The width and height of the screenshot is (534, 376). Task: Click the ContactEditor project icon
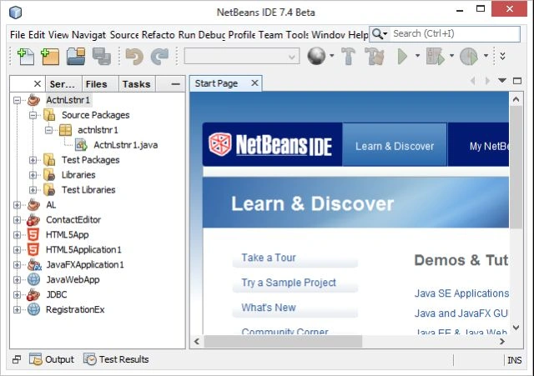pos(33,219)
